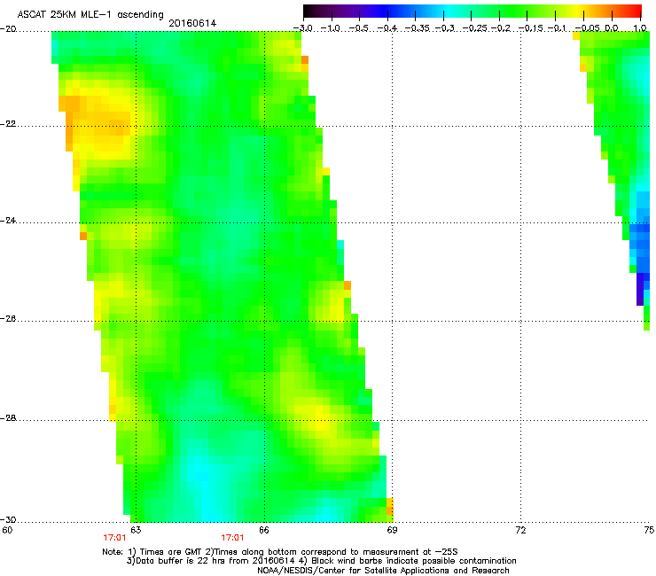The width and height of the screenshot is (656, 576).
Task: Click the note line starting "Note: 1) Times are GMT"
Action: pos(280,552)
